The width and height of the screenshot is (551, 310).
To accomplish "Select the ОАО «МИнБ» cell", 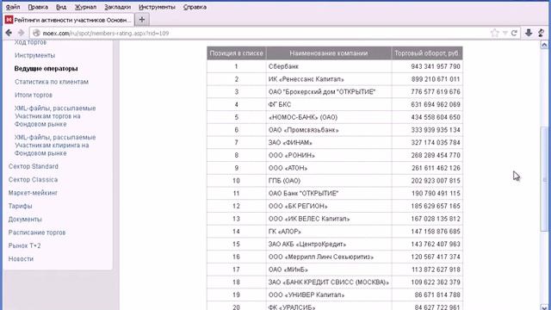I will coord(329,270).
